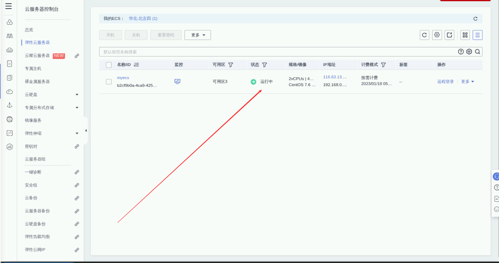
Task: Open monitoring chart icon for myecs
Action: [x=177, y=82]
